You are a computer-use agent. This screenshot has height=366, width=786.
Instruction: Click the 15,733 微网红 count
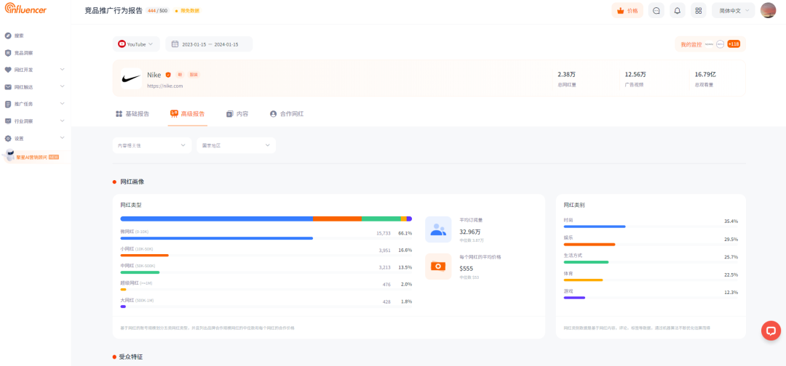point(384,233)
